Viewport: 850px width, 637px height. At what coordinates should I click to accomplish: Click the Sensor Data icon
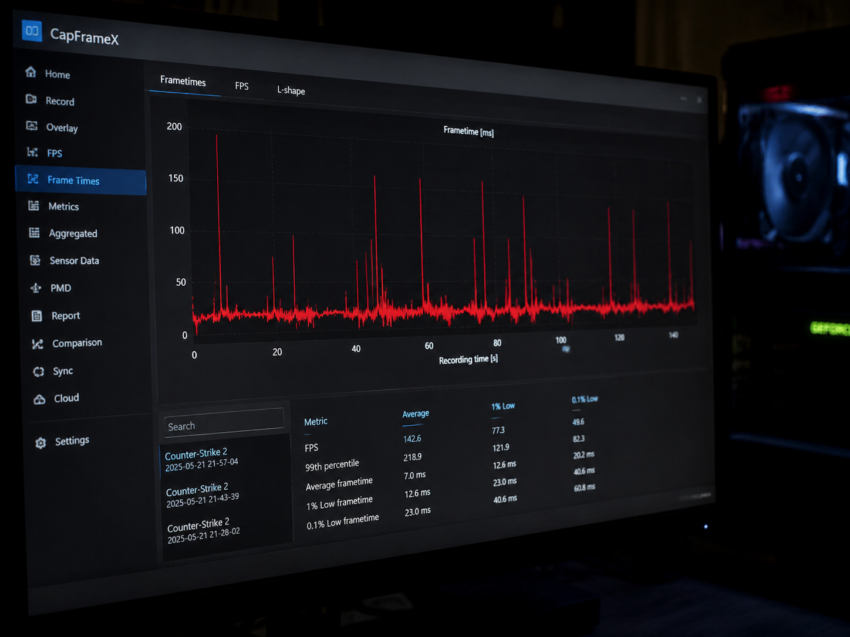[x=35, y=260]
